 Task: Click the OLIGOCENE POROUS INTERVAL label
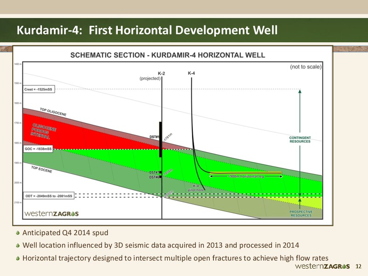pos(44,131)
